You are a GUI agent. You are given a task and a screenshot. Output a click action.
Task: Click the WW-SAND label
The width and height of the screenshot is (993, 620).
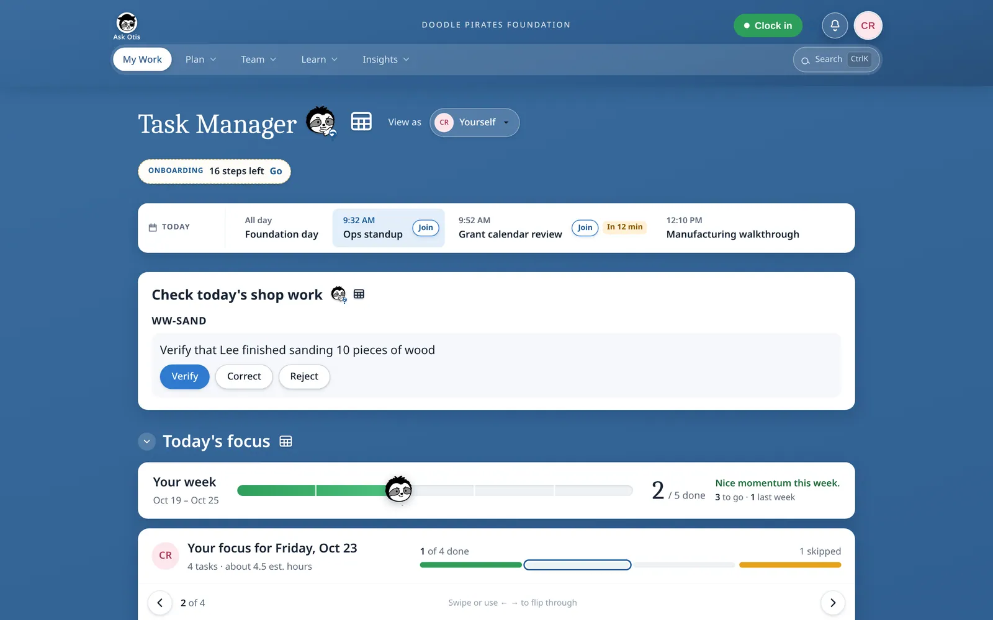pos(179,321)
